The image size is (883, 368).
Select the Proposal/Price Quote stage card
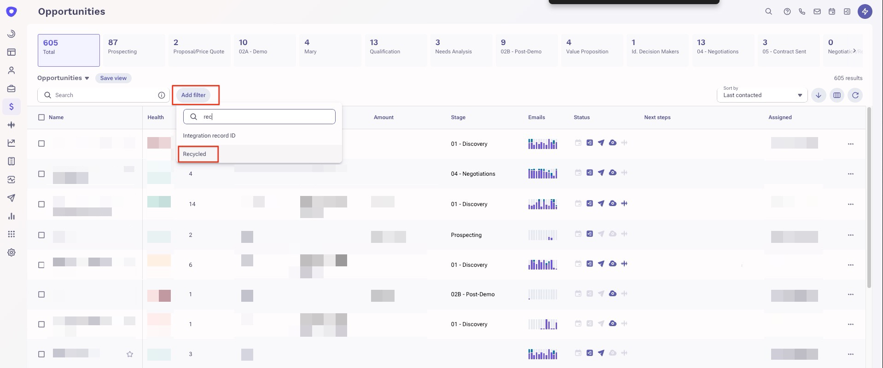point(199,50)
